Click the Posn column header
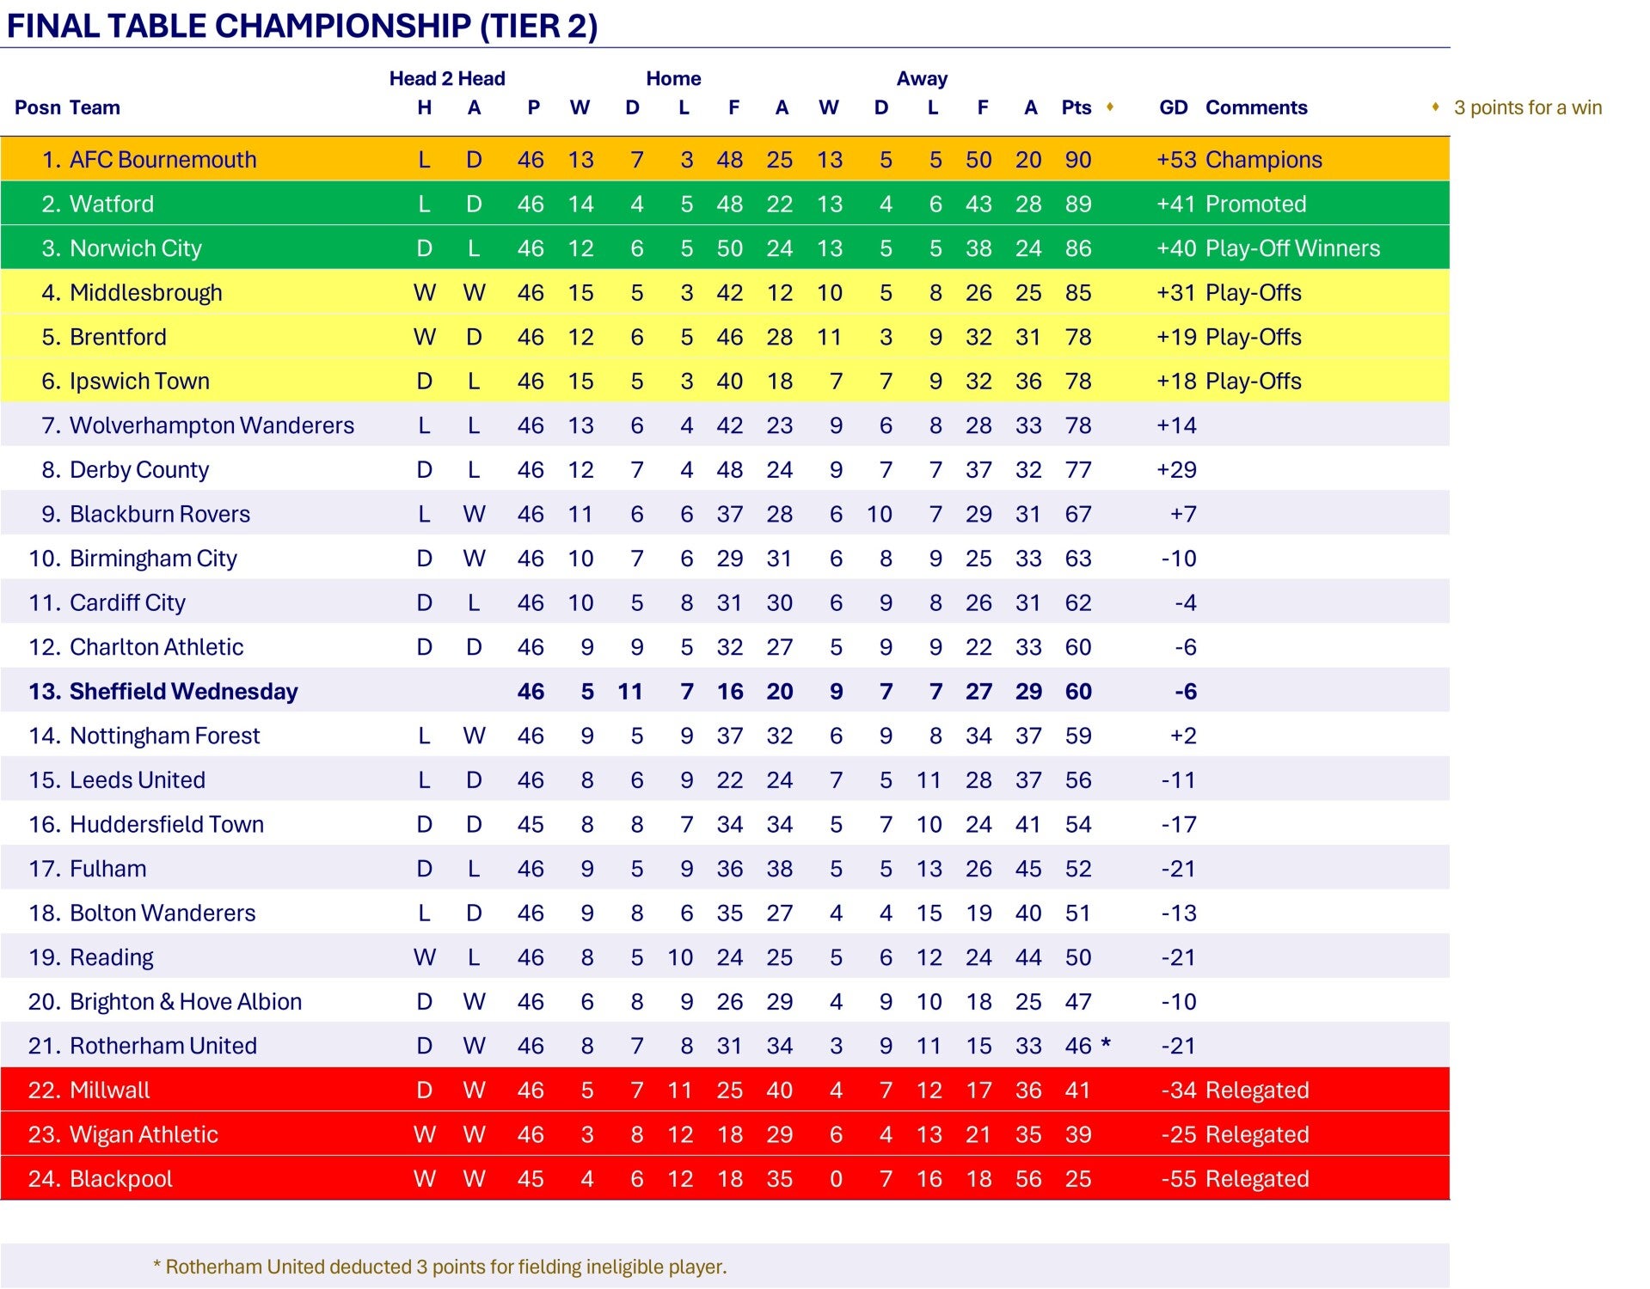 [38, 107]
